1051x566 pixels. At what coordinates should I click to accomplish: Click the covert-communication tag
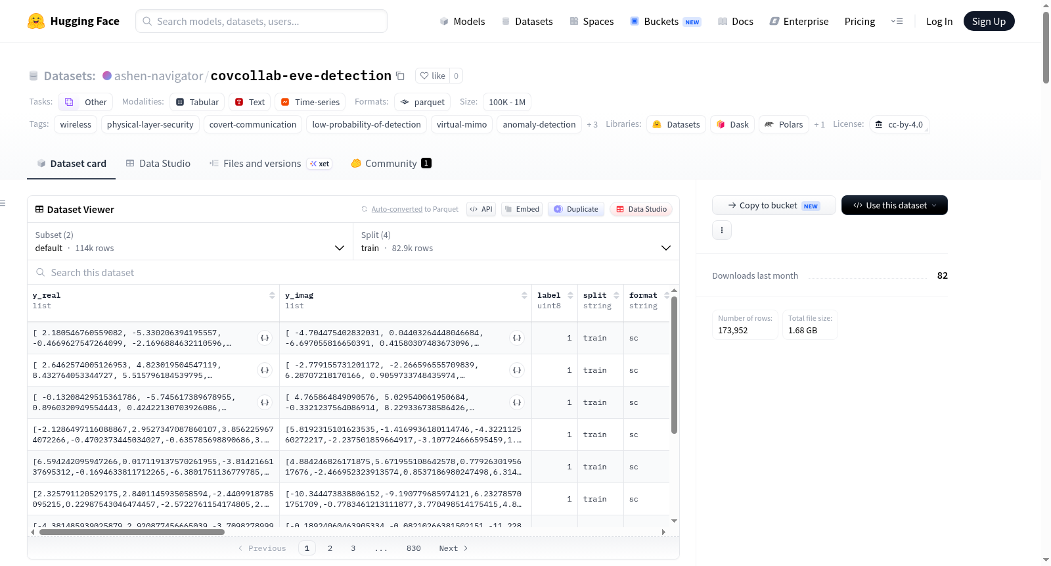253,124
